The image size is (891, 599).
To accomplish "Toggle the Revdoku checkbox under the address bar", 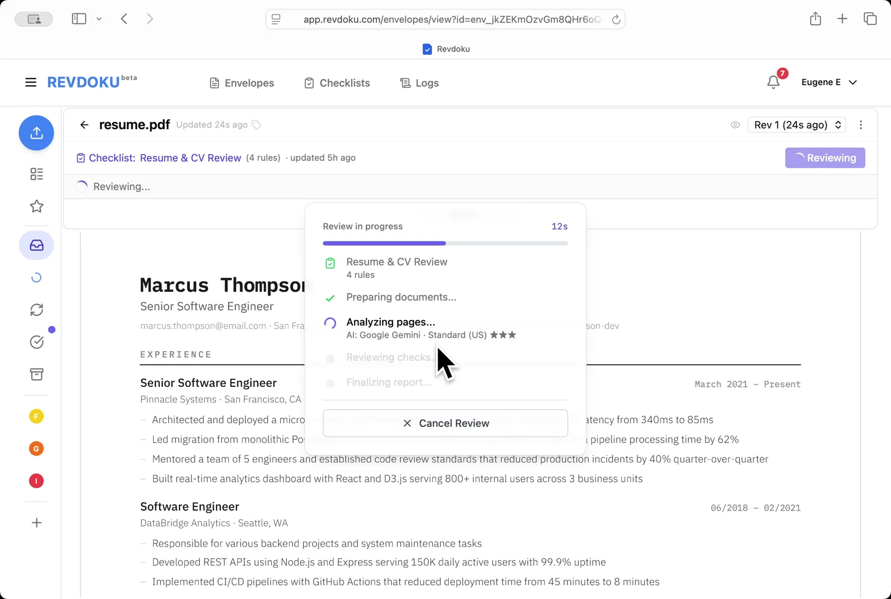I will (427, 49).
